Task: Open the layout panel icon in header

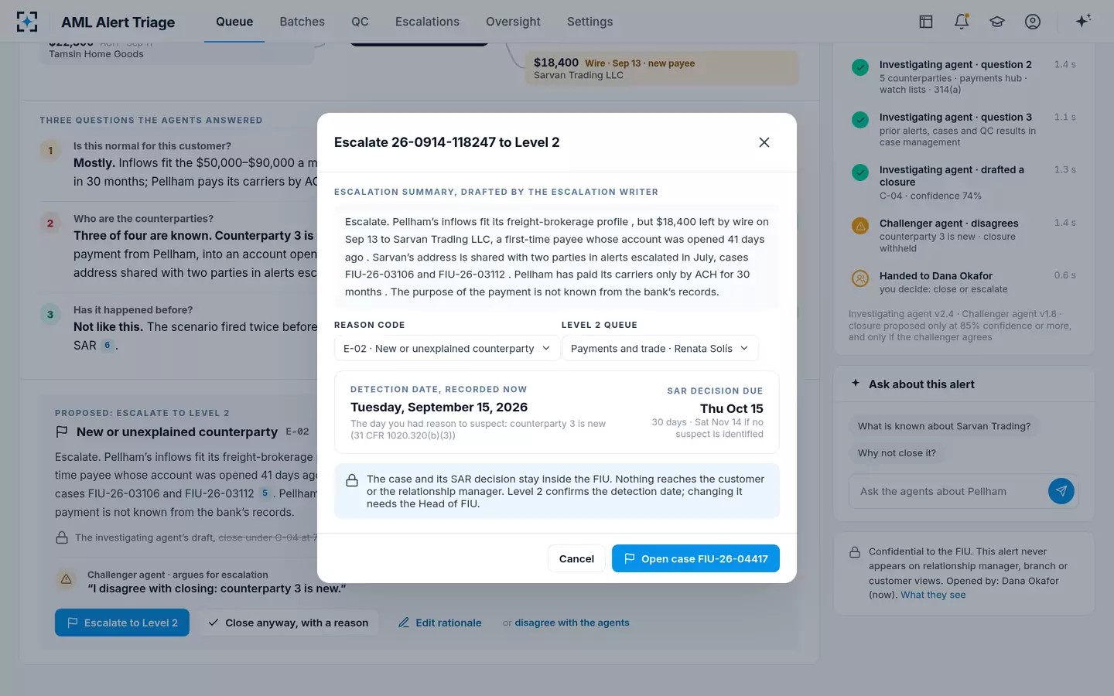Action: (925, 22)
